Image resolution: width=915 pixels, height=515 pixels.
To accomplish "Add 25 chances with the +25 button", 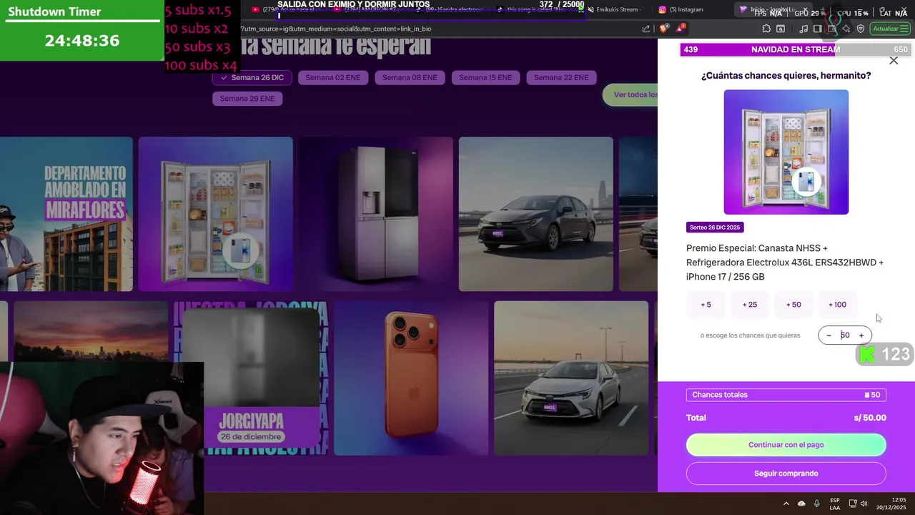I will tap(749, 305).
